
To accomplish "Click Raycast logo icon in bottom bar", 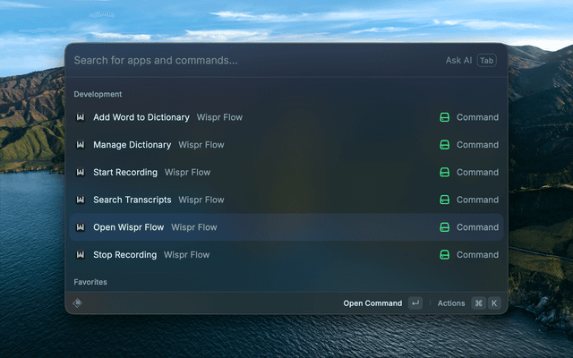I will pyautogui.click(x=78, y=303).
